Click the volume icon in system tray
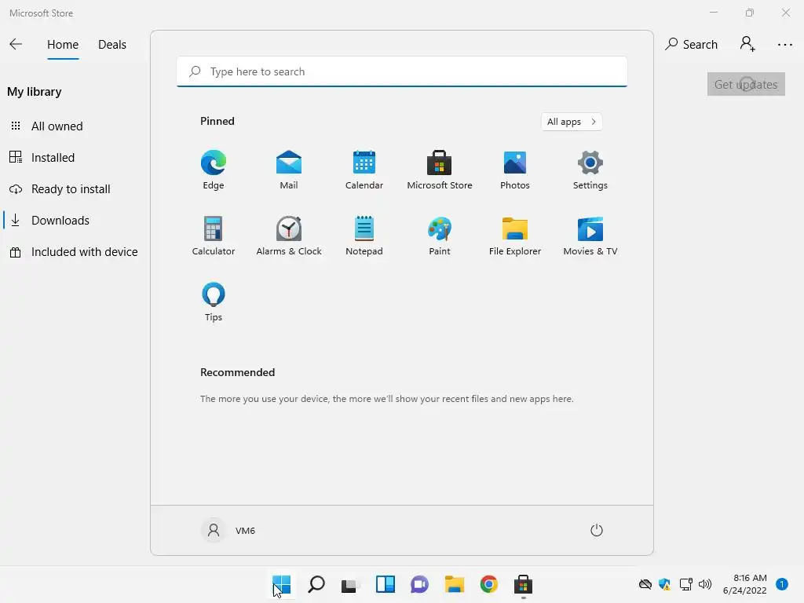Image resolution: width=804 pixels, height=603 pixels. [705, 584]
